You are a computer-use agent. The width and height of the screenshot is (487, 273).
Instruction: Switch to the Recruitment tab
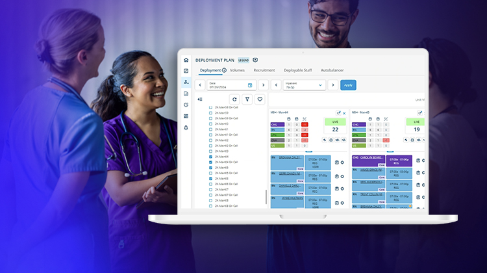point(264,70)
